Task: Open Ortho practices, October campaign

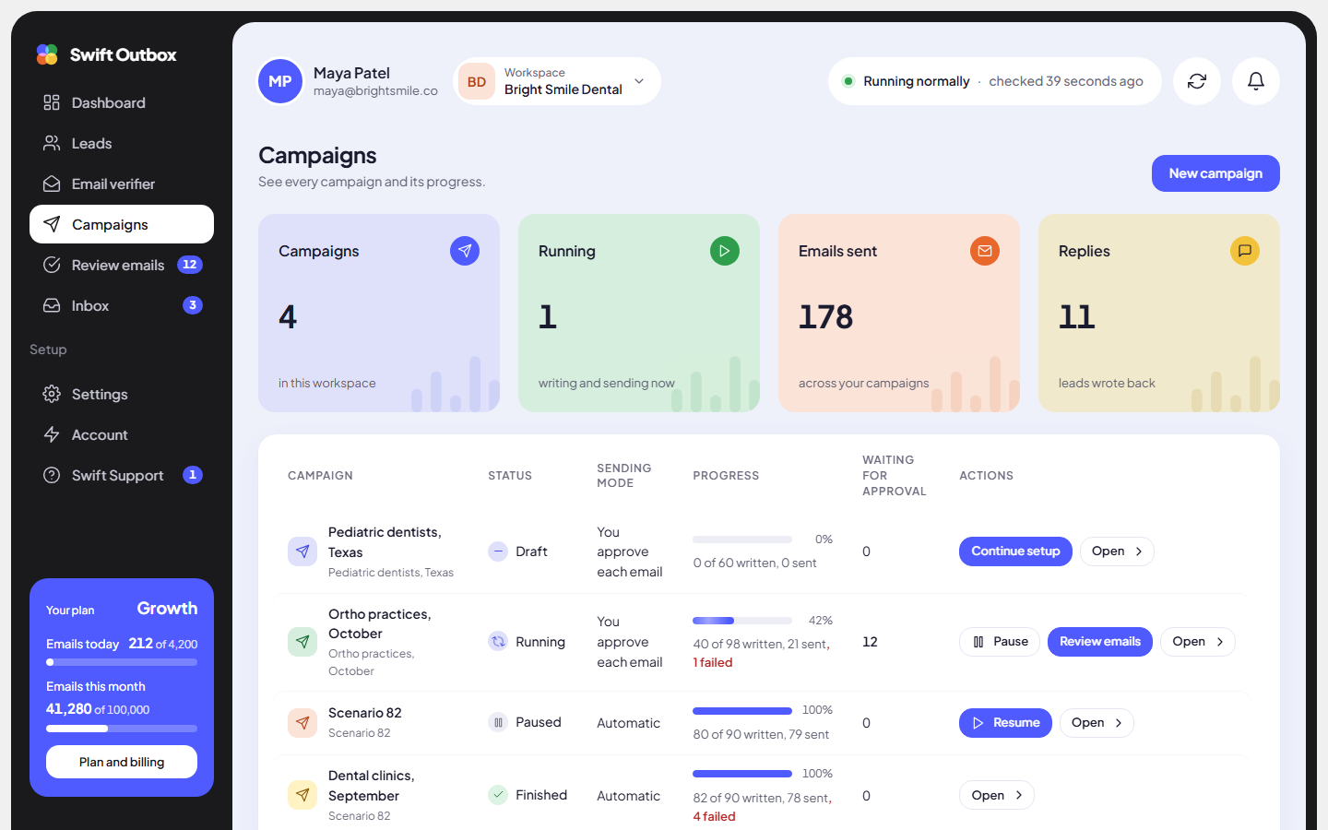Action: (x=1198, y=642)
